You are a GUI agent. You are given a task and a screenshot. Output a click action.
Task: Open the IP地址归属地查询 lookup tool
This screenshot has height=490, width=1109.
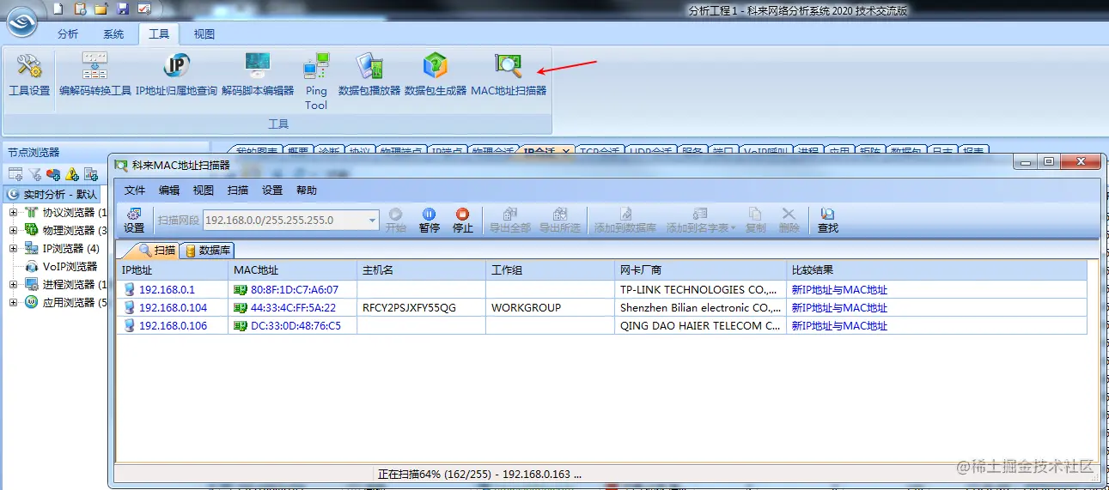(176, 76)
